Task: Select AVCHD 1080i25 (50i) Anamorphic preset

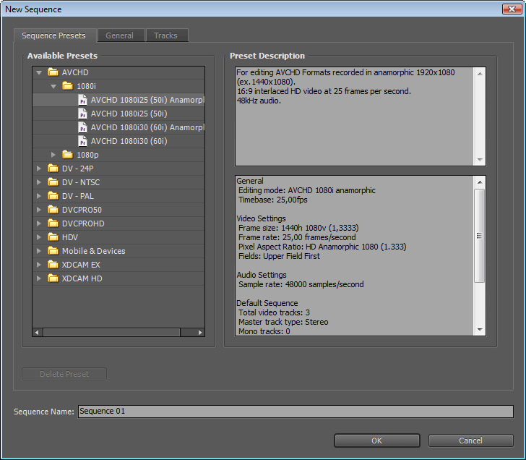Action: [118, 100]
